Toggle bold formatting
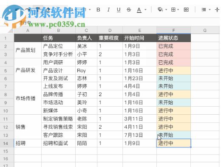This screenshot has width=221, height=167. 98,10
